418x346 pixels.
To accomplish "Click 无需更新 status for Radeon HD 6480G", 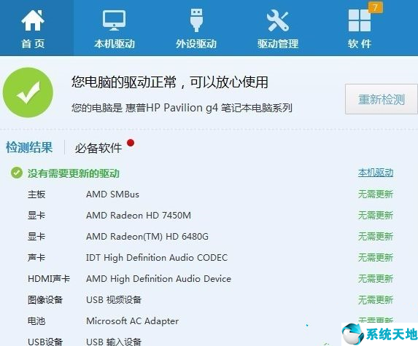I will [x=376, y=236].
